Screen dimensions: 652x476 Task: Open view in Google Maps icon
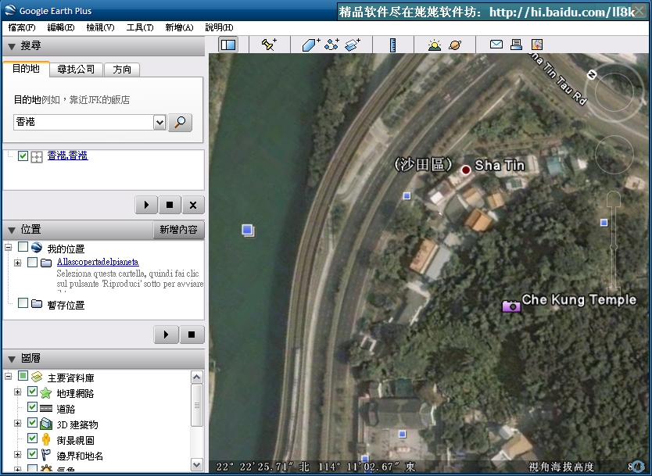[537, 44]
